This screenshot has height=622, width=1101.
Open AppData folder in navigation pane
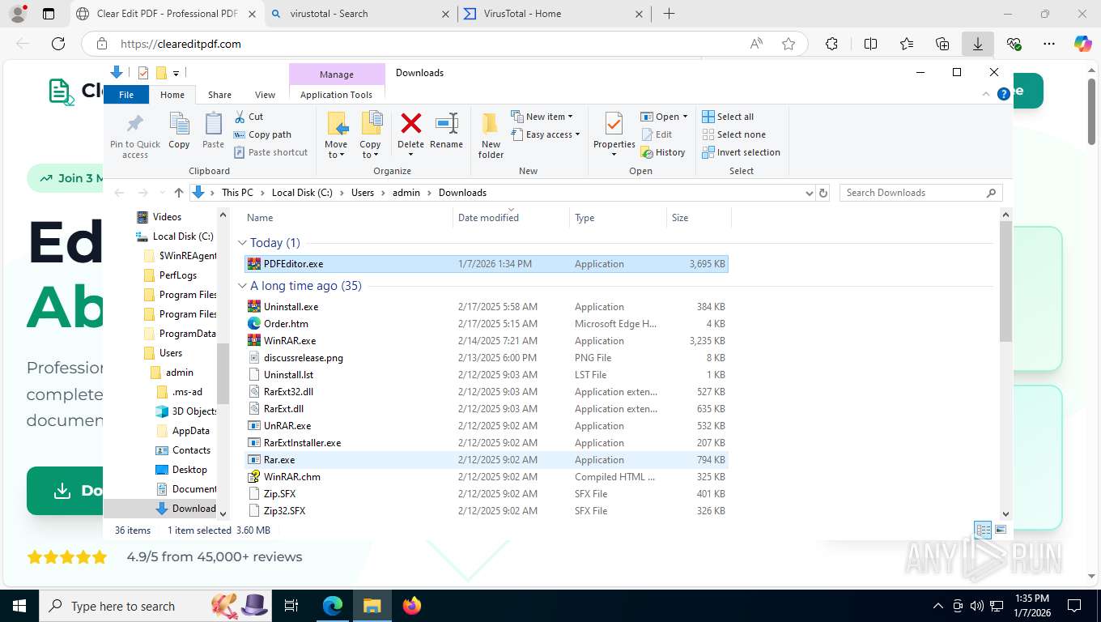click(190, 431)
